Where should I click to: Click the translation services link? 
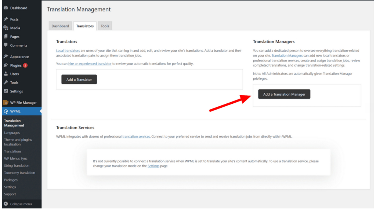[136, 137]
